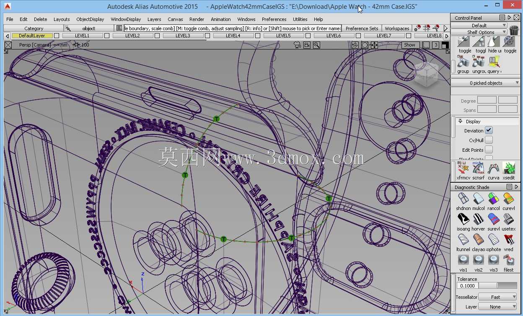The width and height of the screenshot is (523, 316).
Task: Select the vis1 shade preset
Action: (463, 260)
